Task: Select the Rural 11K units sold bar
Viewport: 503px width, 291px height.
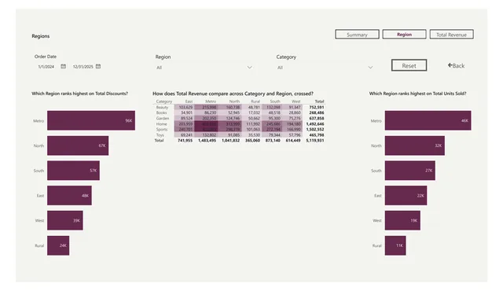Action: (x=395, y=245)
